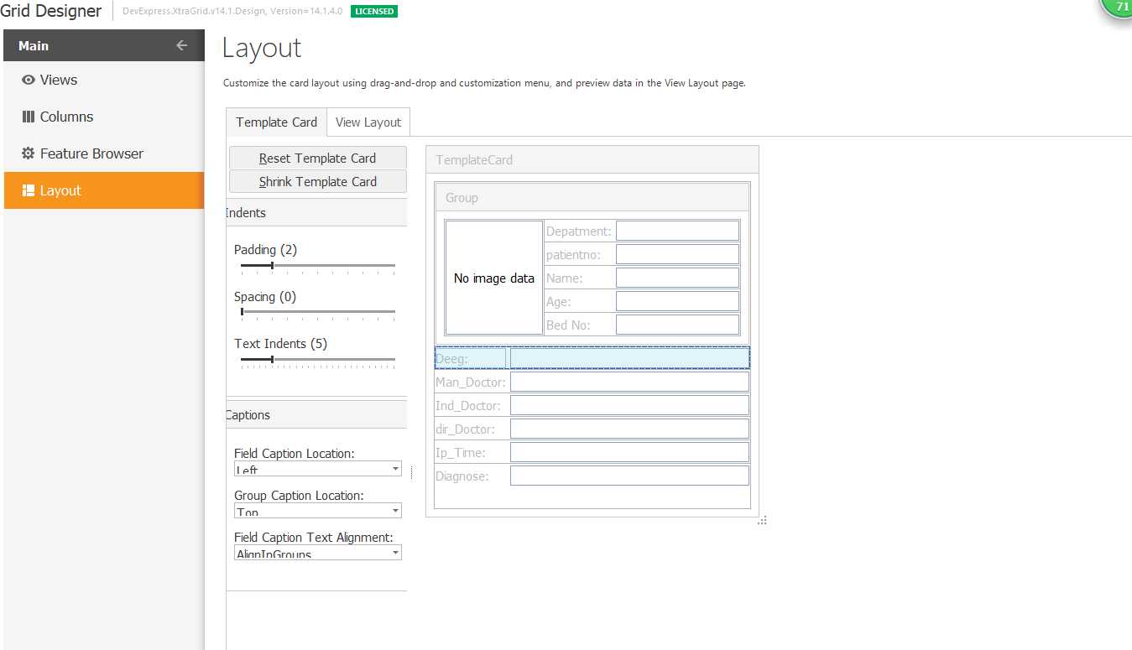Click the Name input field

coord(678,278)
